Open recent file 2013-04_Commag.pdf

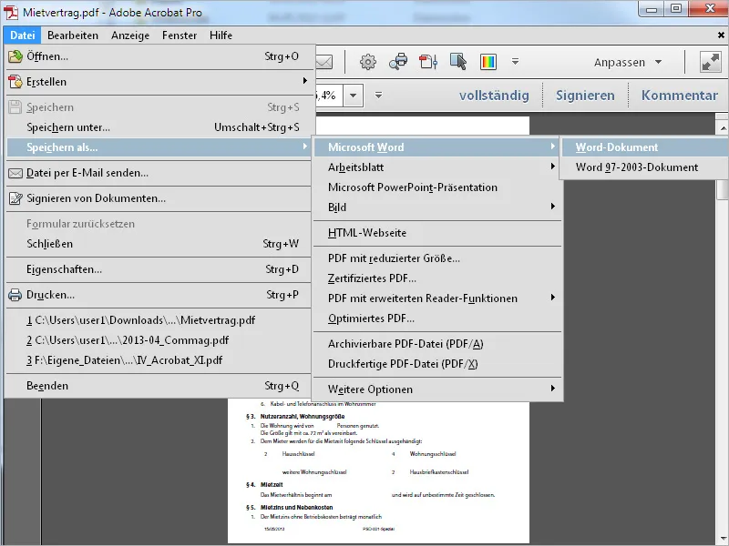click(159, 340)
